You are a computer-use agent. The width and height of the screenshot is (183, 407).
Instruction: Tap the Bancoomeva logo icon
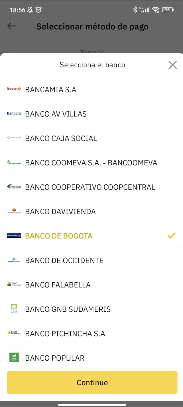[x=14, y=162]
